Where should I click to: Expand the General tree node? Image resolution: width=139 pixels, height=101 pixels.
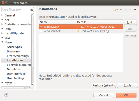[2, 15]
